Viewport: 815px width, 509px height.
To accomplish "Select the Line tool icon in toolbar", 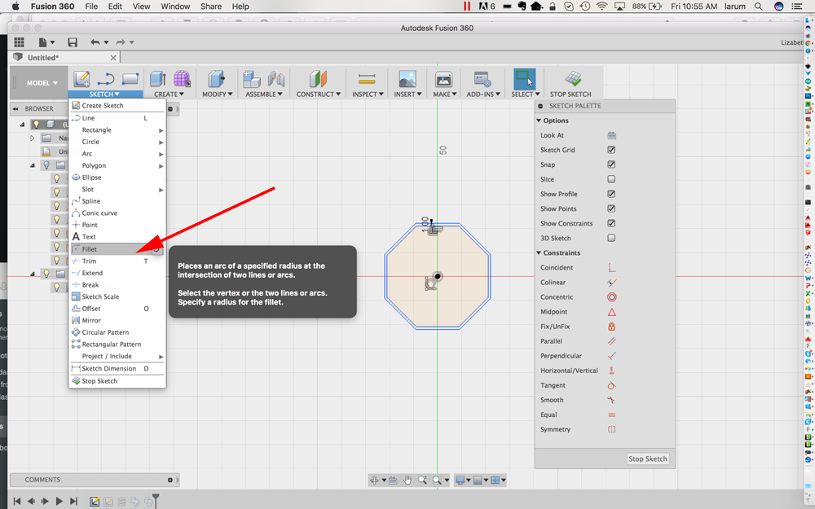I will point(105,79).
